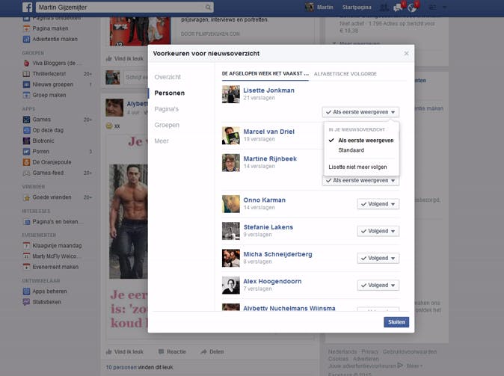Open Micha Schneijderberg's Volgend dropdown

point(378,258)
